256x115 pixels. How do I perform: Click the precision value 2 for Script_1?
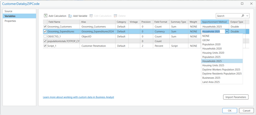click(x=147, y=46)
